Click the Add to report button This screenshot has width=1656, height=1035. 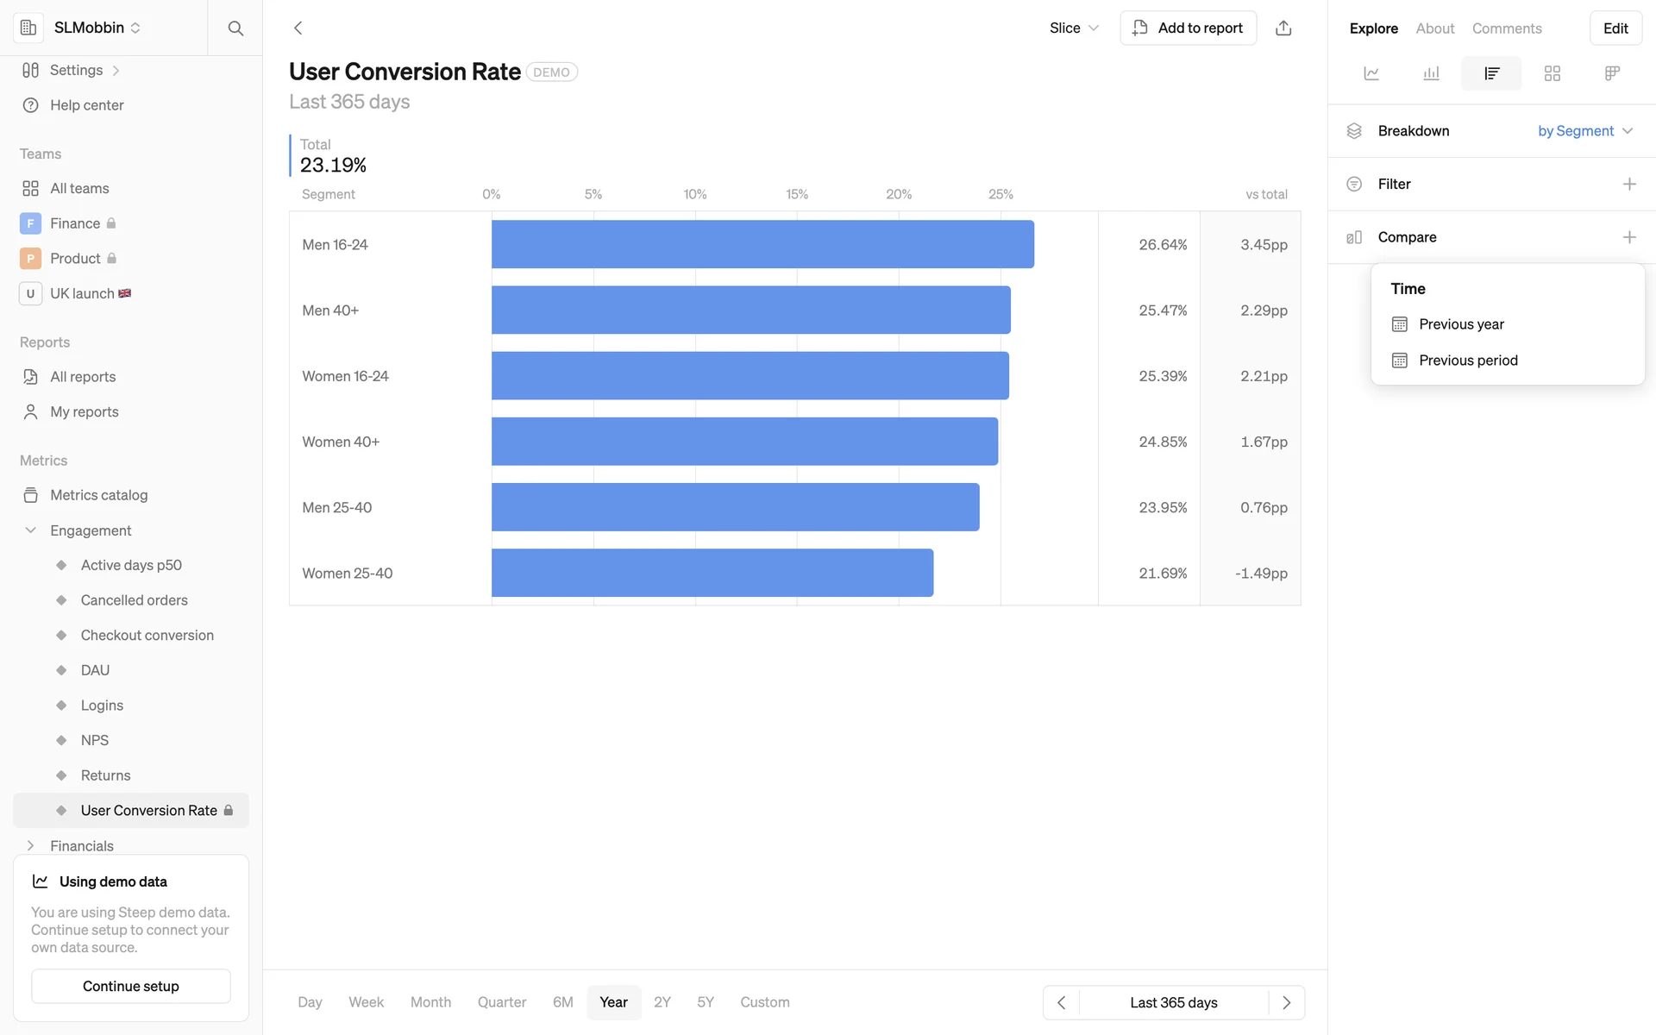point(1188,28)
